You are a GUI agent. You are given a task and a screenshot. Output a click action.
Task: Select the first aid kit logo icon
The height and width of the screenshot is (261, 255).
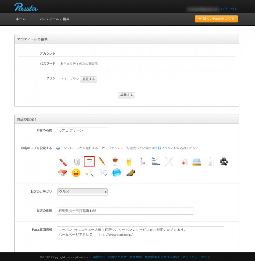pyautogui.click(x=183, y=162)
